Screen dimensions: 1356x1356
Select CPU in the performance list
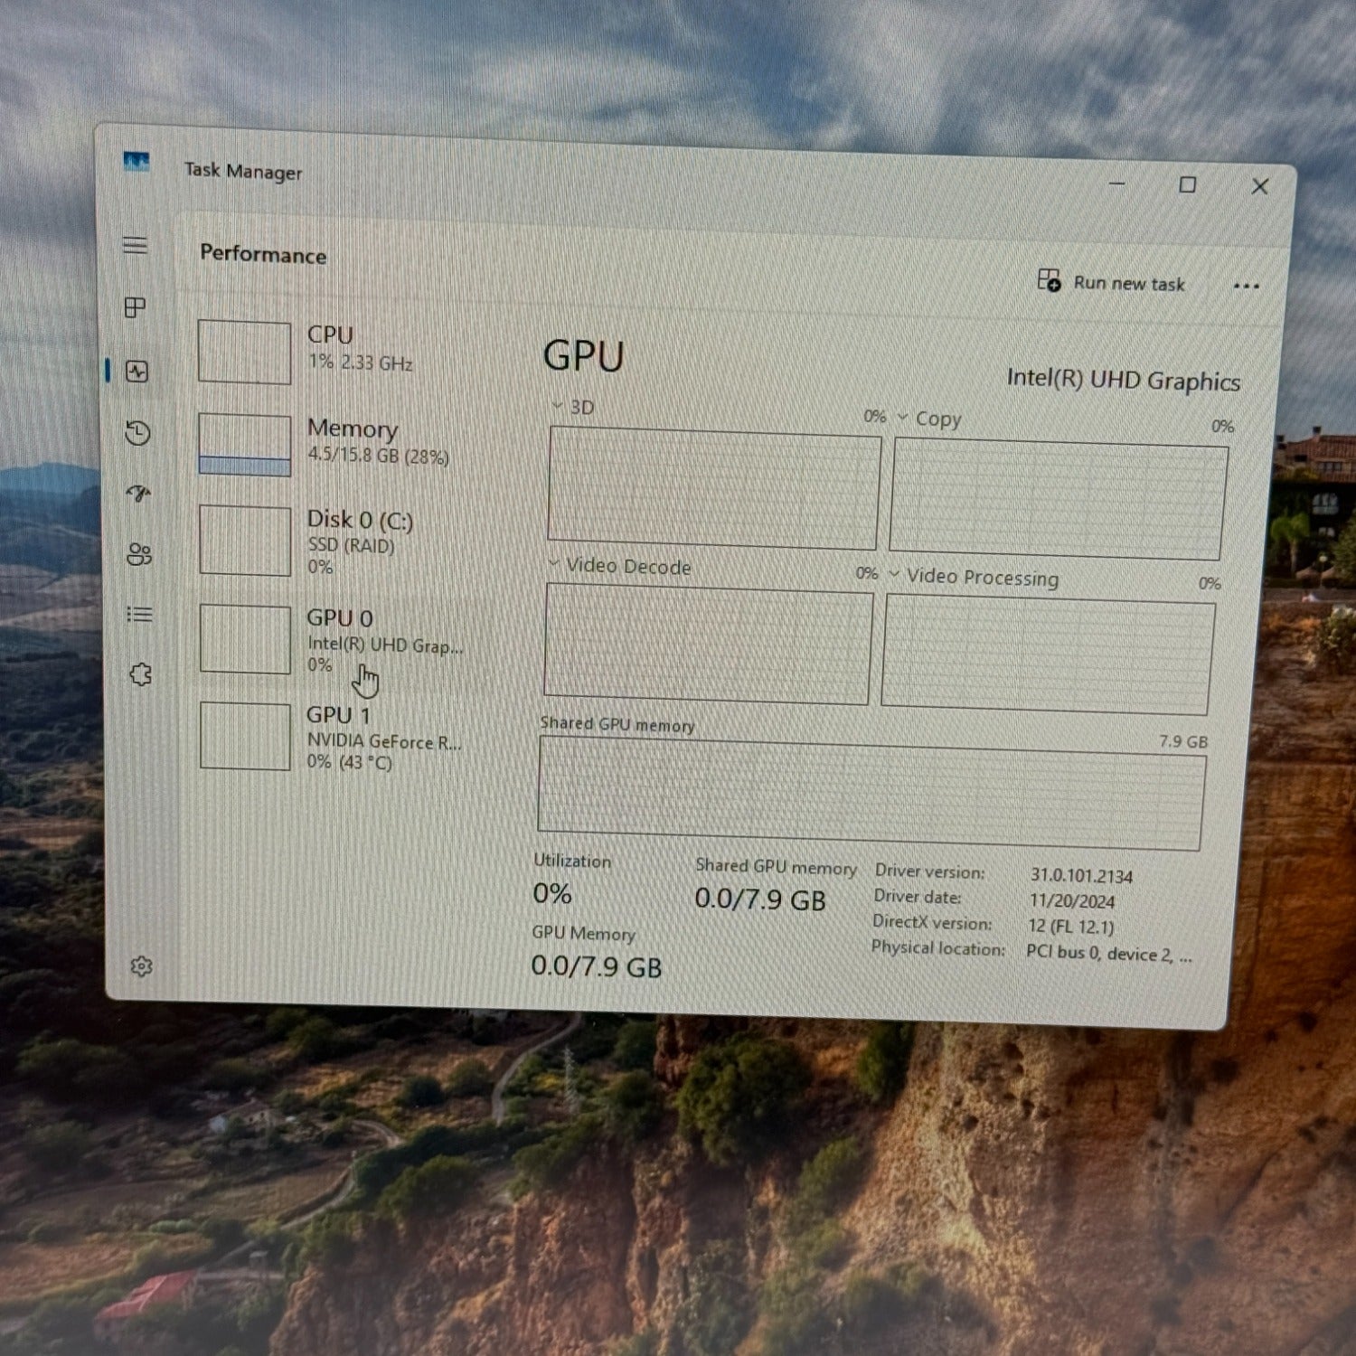[330, 349]
